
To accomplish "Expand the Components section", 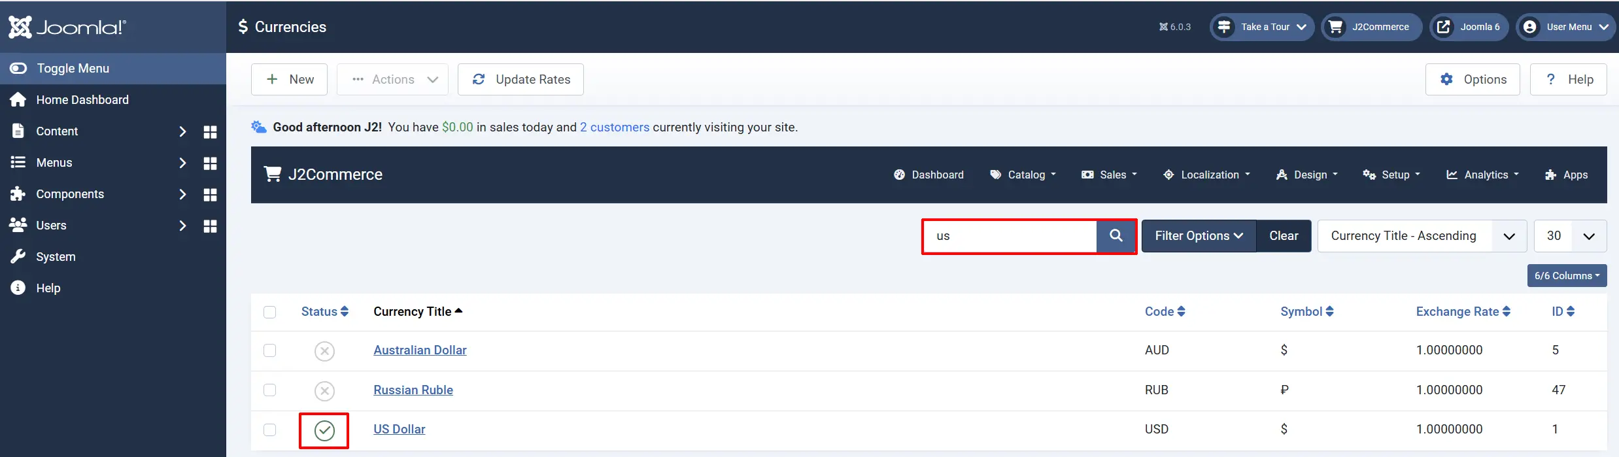I will [182, 194].
